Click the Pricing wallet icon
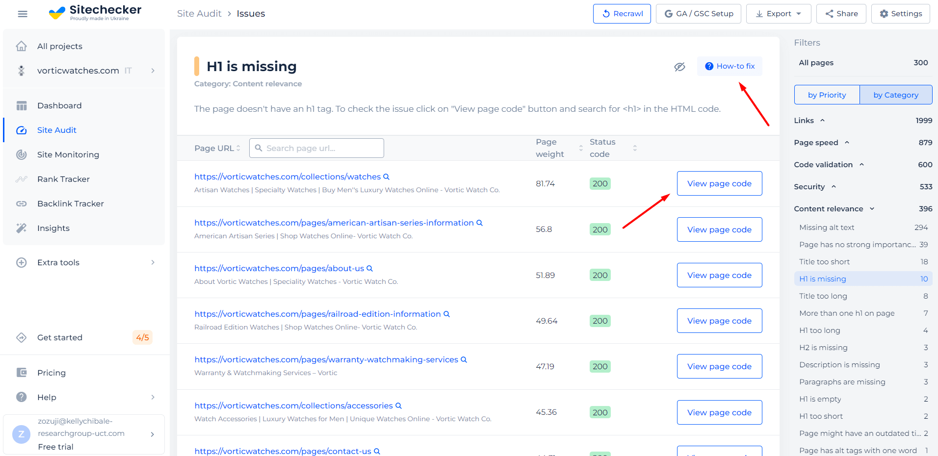The height and width of the screenshot is (456, 938). coord(22,373)
